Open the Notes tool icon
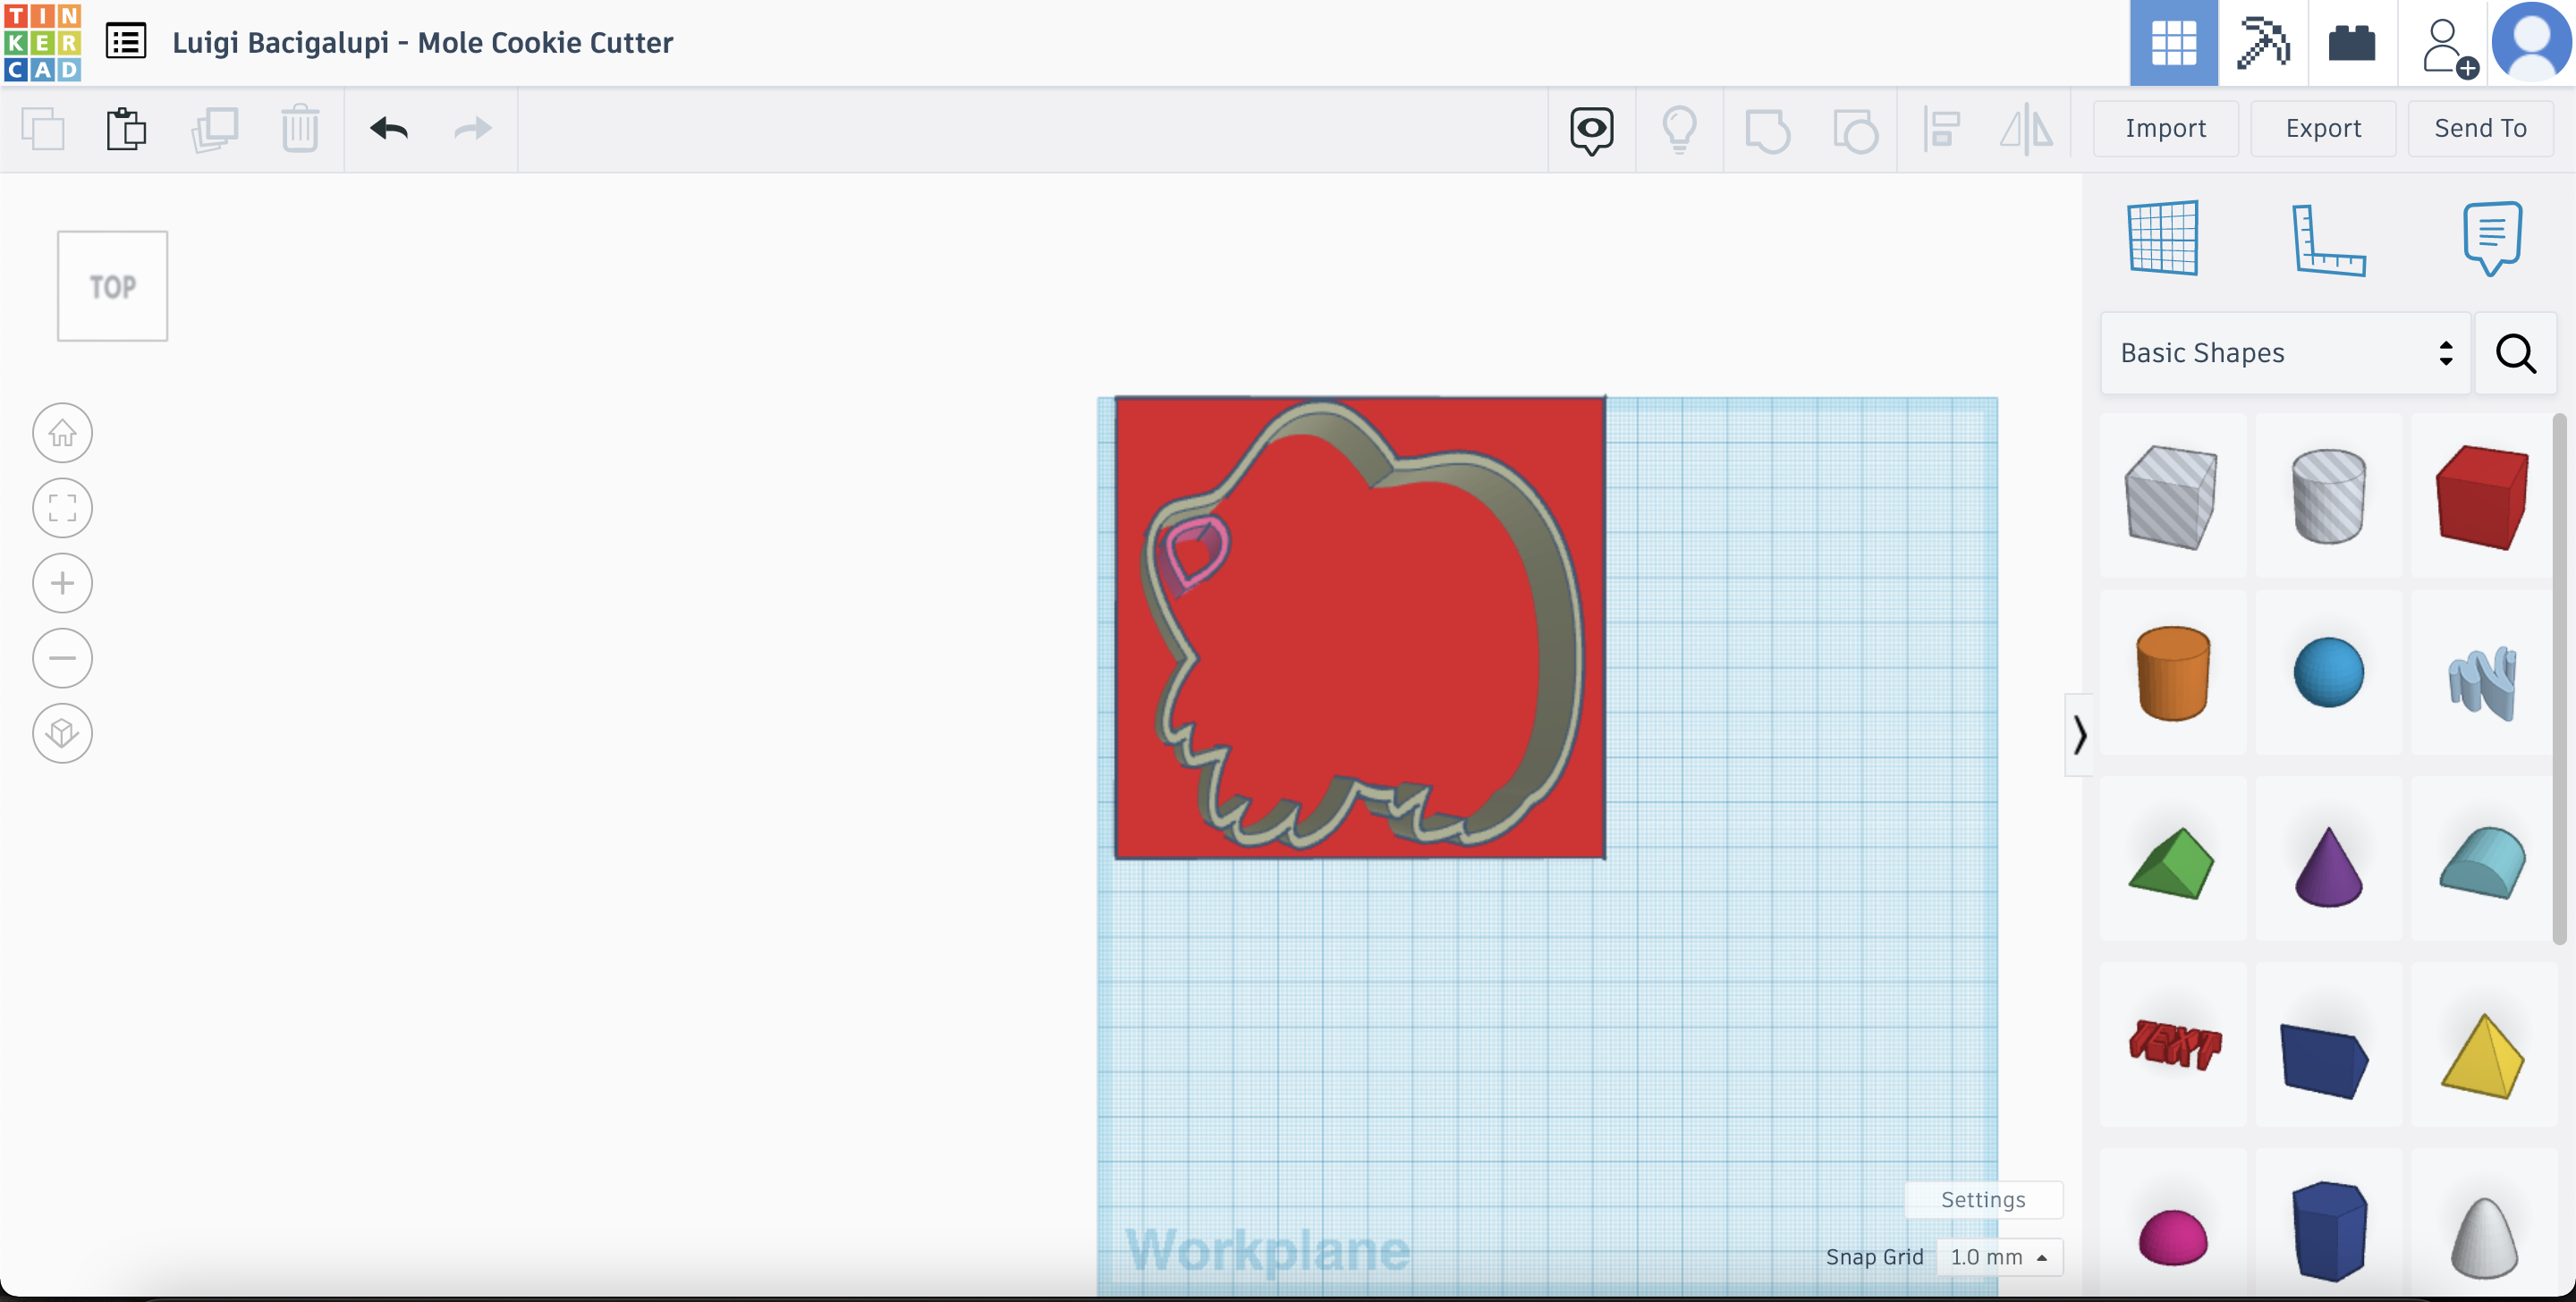Viewport: 2576px width, 1302px height. click(2491, 238)
